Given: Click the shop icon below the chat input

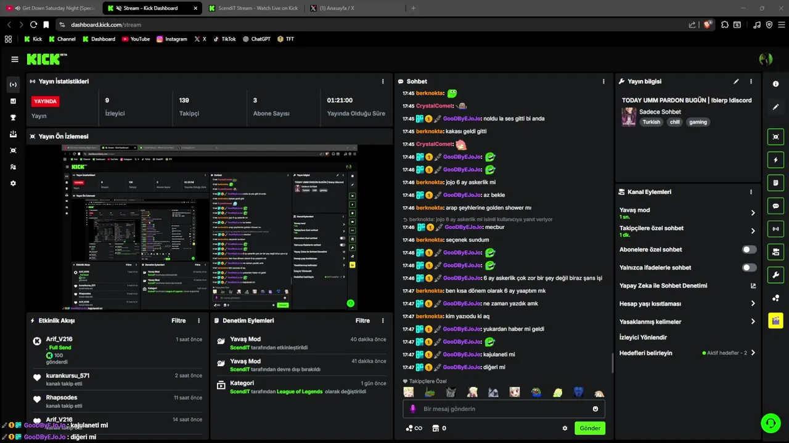Looking at the screenshot, I should pos(435,428).
